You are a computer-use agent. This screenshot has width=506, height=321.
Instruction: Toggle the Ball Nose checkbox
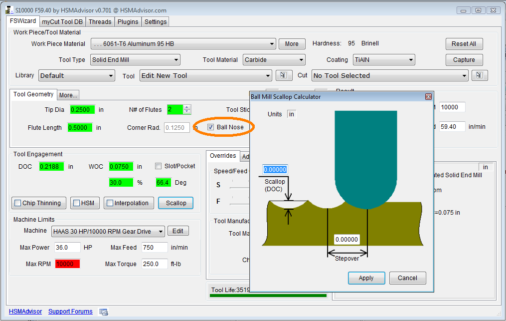click(x=211, y=127)
